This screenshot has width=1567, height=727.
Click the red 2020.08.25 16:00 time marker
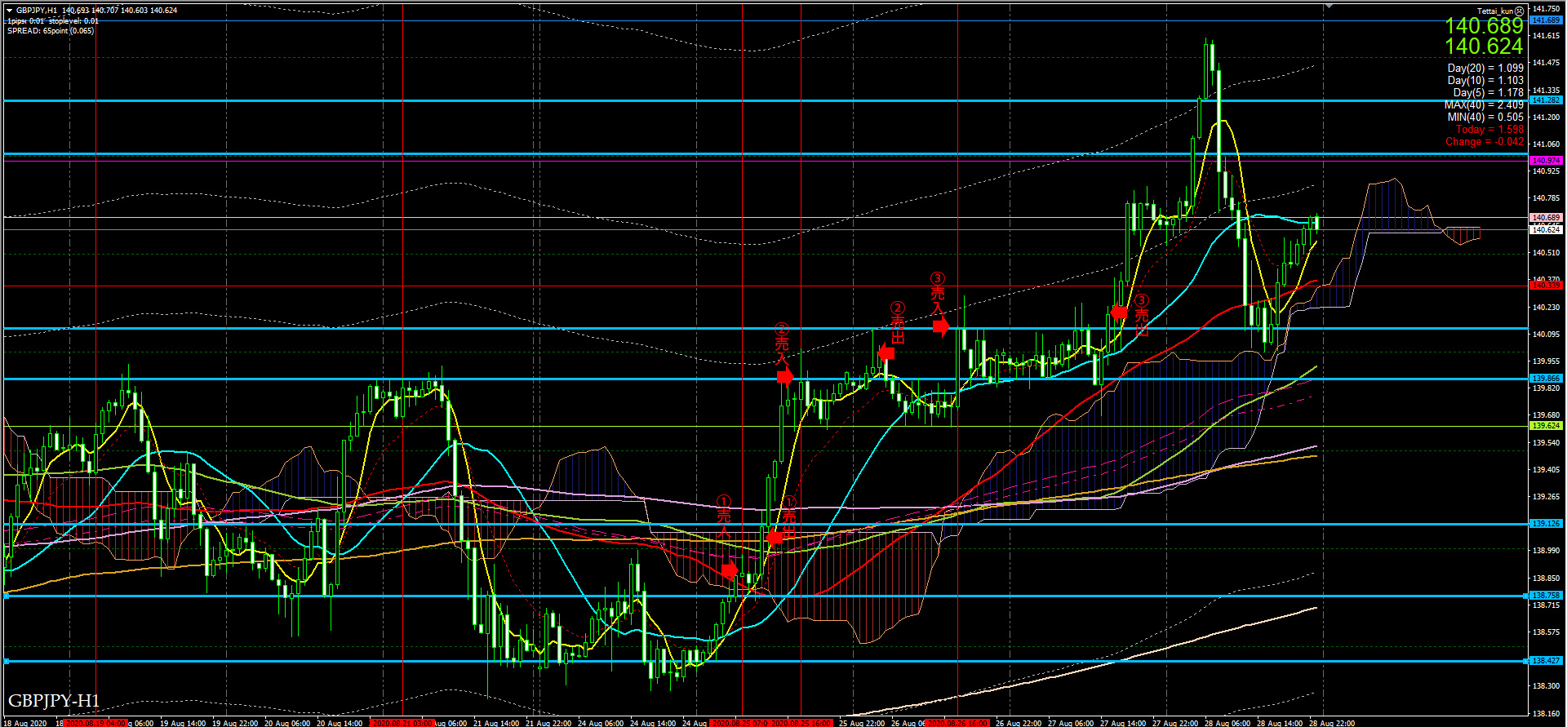pyautogui.click(x=801, y=723)
